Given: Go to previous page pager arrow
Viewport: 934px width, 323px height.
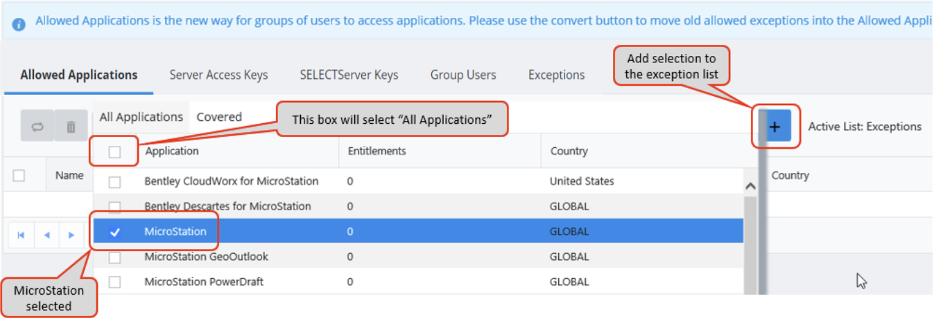Looking at the screenshot, I should [46, 235].
